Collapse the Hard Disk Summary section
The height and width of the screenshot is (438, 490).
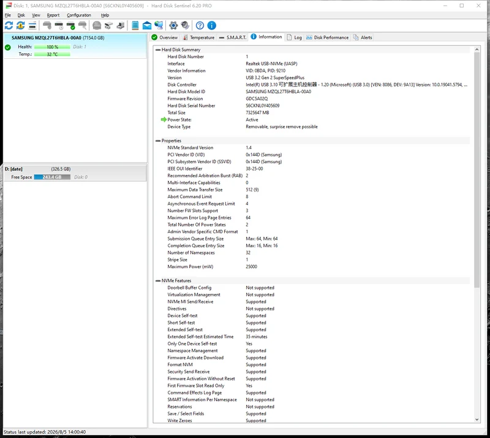click(158, 50)
